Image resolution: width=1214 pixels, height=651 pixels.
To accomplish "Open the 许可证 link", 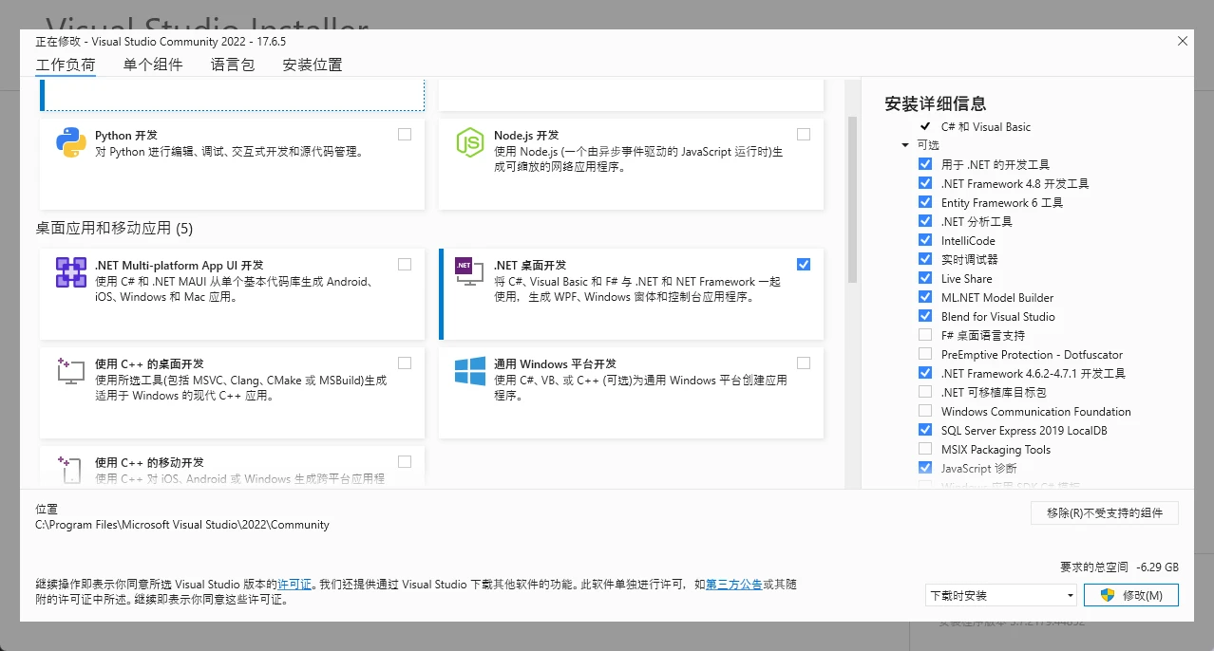I will pyautogui.click(x=294, y=585).
